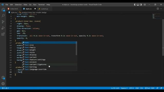Click the 'transition' line of code
This screenshot has width=164, height=92.
[x=60, y=36]
